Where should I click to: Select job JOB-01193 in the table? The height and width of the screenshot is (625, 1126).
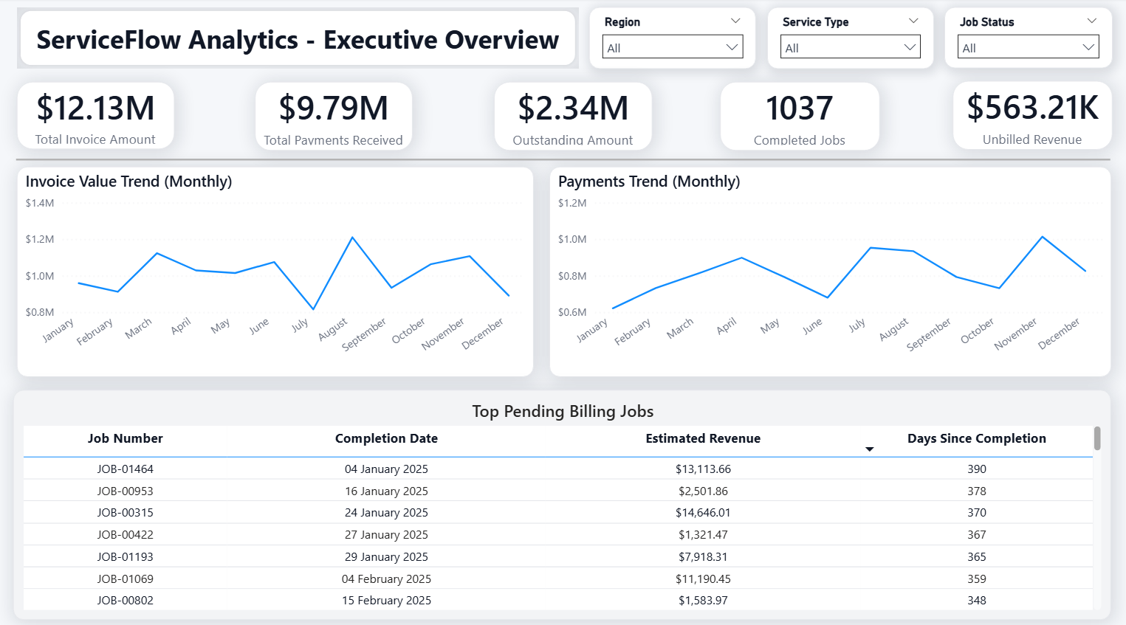click(x=126, y=556)
